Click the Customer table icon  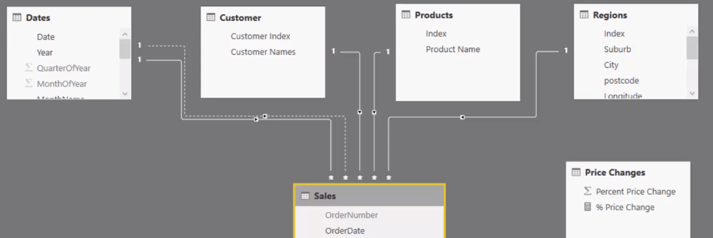[211, 18]
